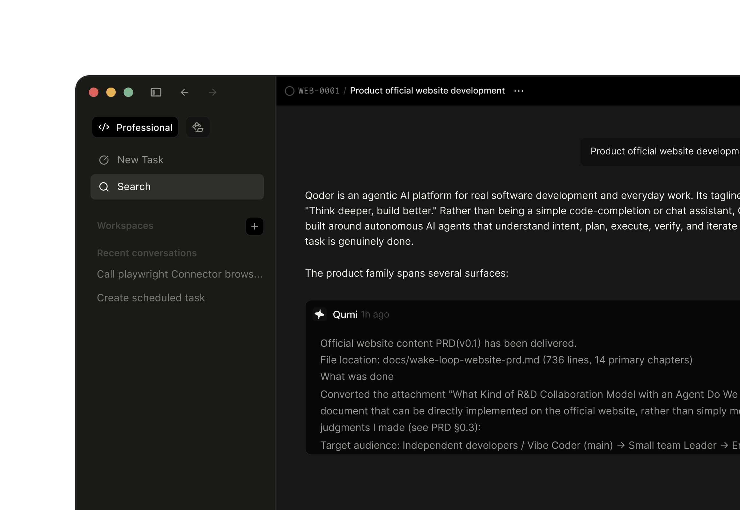Click the WEB-0001 breadcrumb ID
The width and height of the screenshot is (740, 510).
(x=319, y=91)
